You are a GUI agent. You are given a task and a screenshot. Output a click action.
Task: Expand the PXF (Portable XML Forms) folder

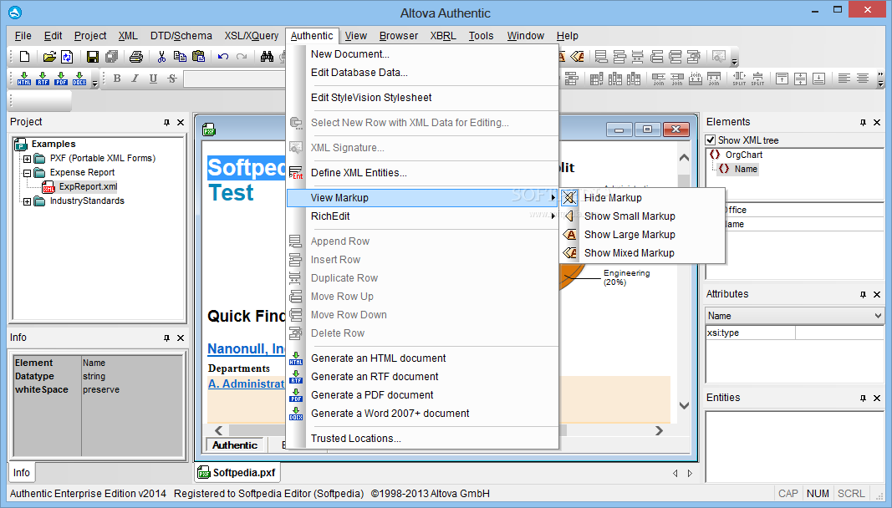27,159
